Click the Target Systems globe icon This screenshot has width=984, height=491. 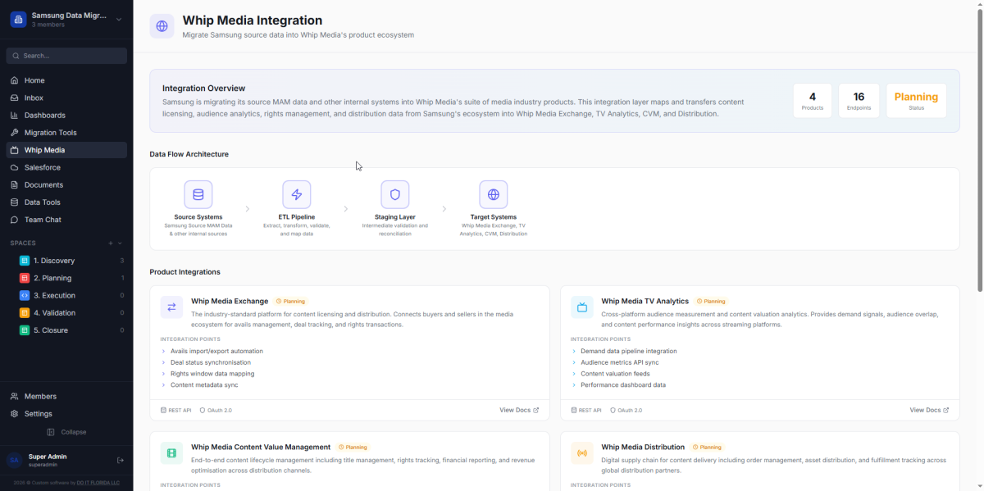point(494,194)
